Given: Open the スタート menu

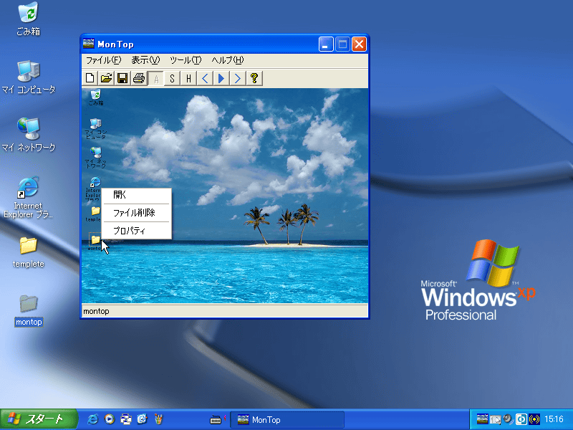Looking at the screenshot, I should pyautogui.click(x=39, y=419).
